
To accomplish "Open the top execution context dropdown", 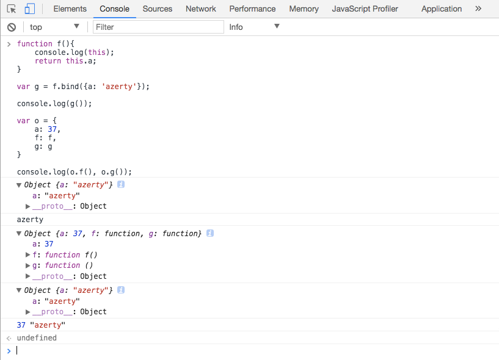I will [54, 27].
